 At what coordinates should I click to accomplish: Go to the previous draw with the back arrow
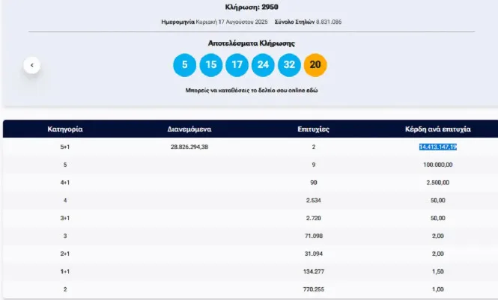point(31,65)
